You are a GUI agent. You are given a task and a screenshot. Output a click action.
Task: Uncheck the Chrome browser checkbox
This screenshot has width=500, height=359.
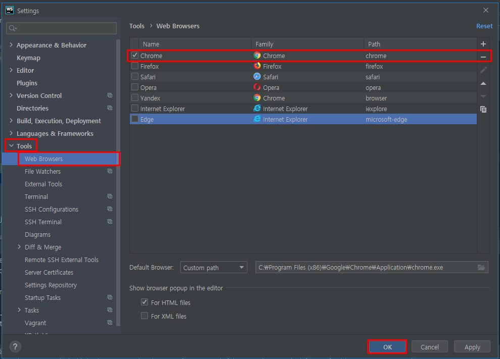coord(135,55)
